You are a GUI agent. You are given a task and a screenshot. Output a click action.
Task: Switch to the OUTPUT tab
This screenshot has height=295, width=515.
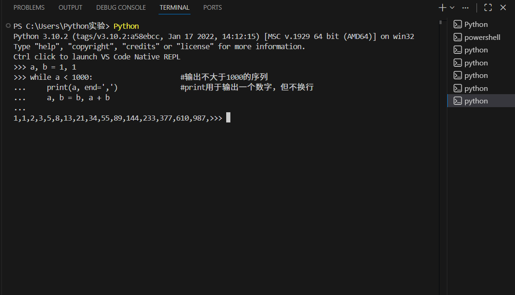pyautogui.click(x=70, y=7)
